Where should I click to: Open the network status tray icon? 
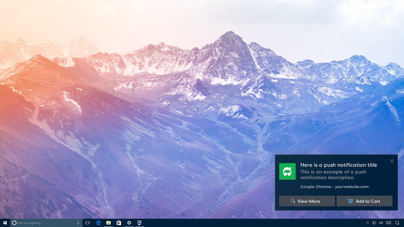click(x=374, y=223)
